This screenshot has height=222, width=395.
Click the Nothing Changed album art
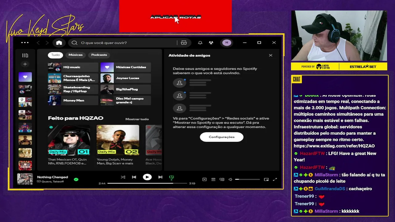click(x=25, y=179)
